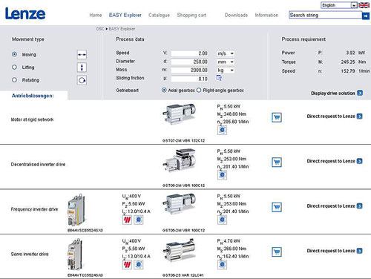Screen dimensions: 371x279
Task: Submit search with blue arrow button
Action: pos(366,16)
